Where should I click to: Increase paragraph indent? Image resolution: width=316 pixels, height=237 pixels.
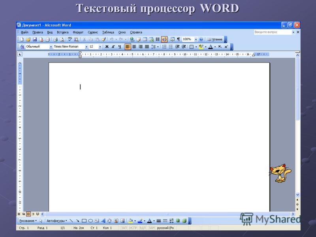pyautogui.click(x=184, y=47)
